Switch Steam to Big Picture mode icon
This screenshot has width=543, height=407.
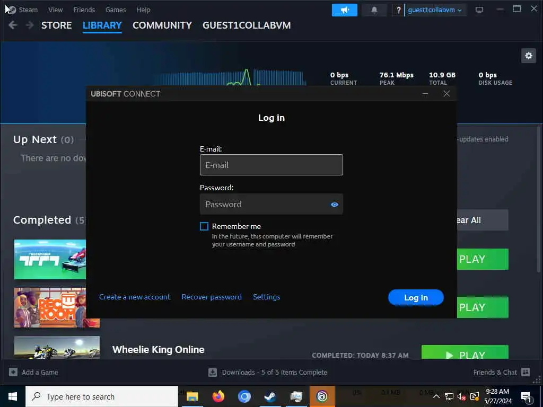pyautogui.click(x=479, y=10)
